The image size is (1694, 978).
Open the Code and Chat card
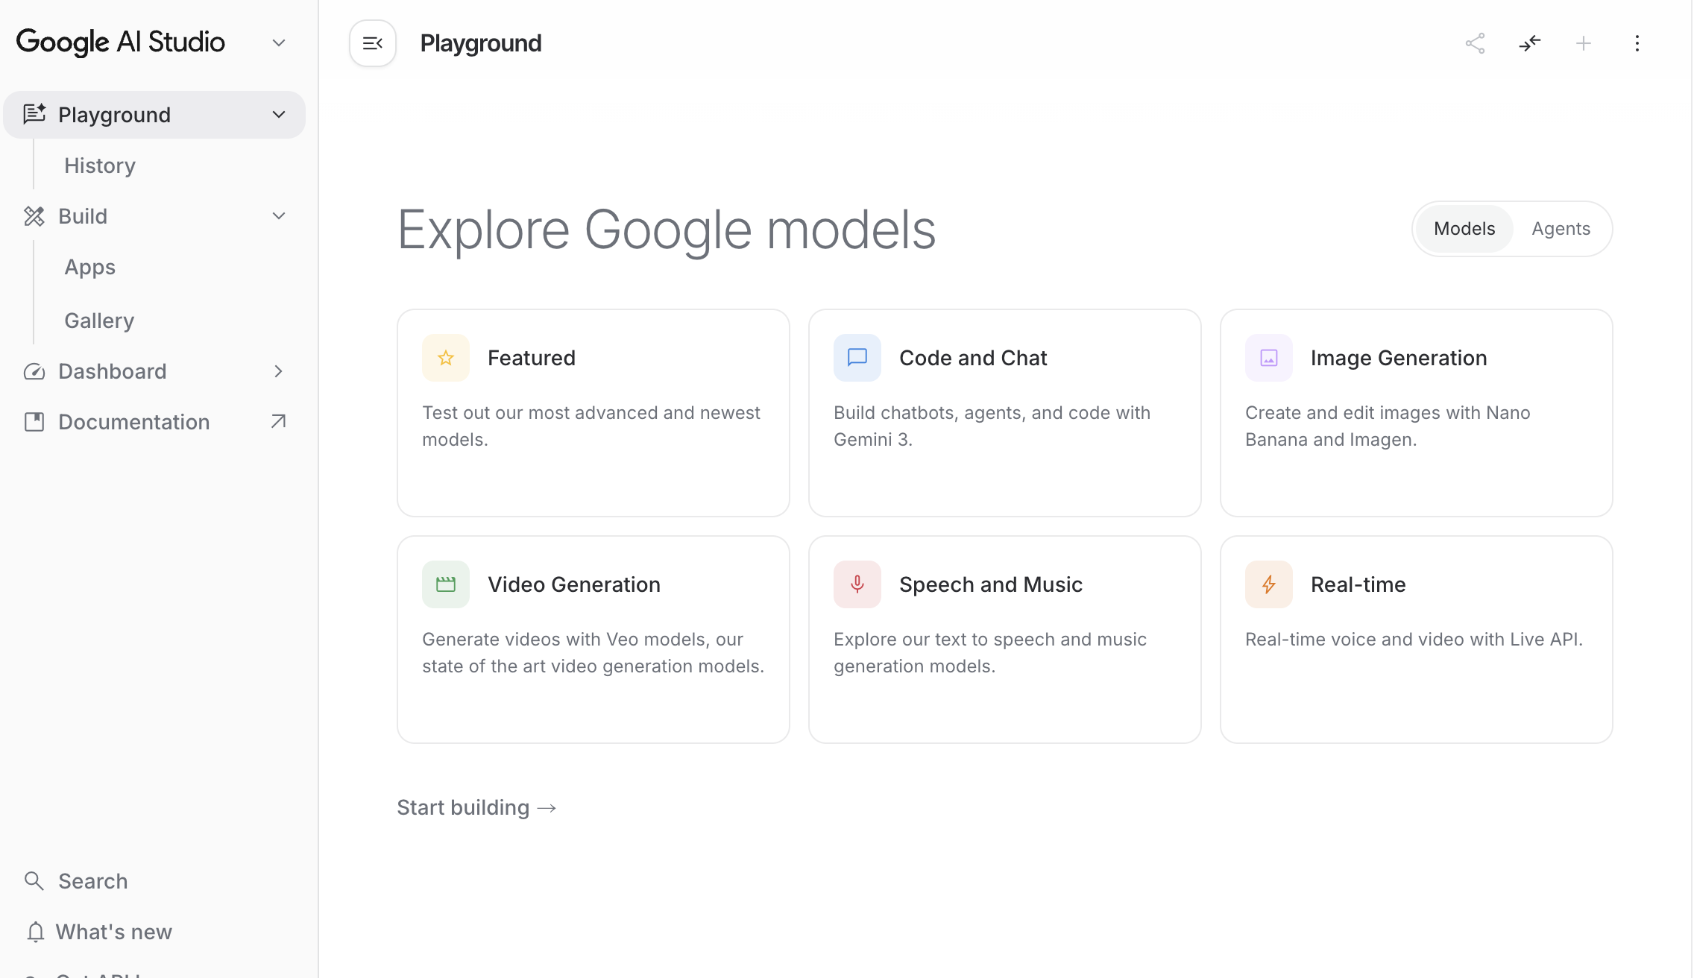1005,413
